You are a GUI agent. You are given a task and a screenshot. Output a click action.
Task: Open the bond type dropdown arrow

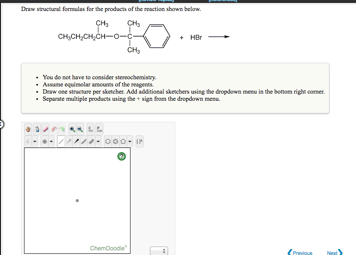click(98, 141)
